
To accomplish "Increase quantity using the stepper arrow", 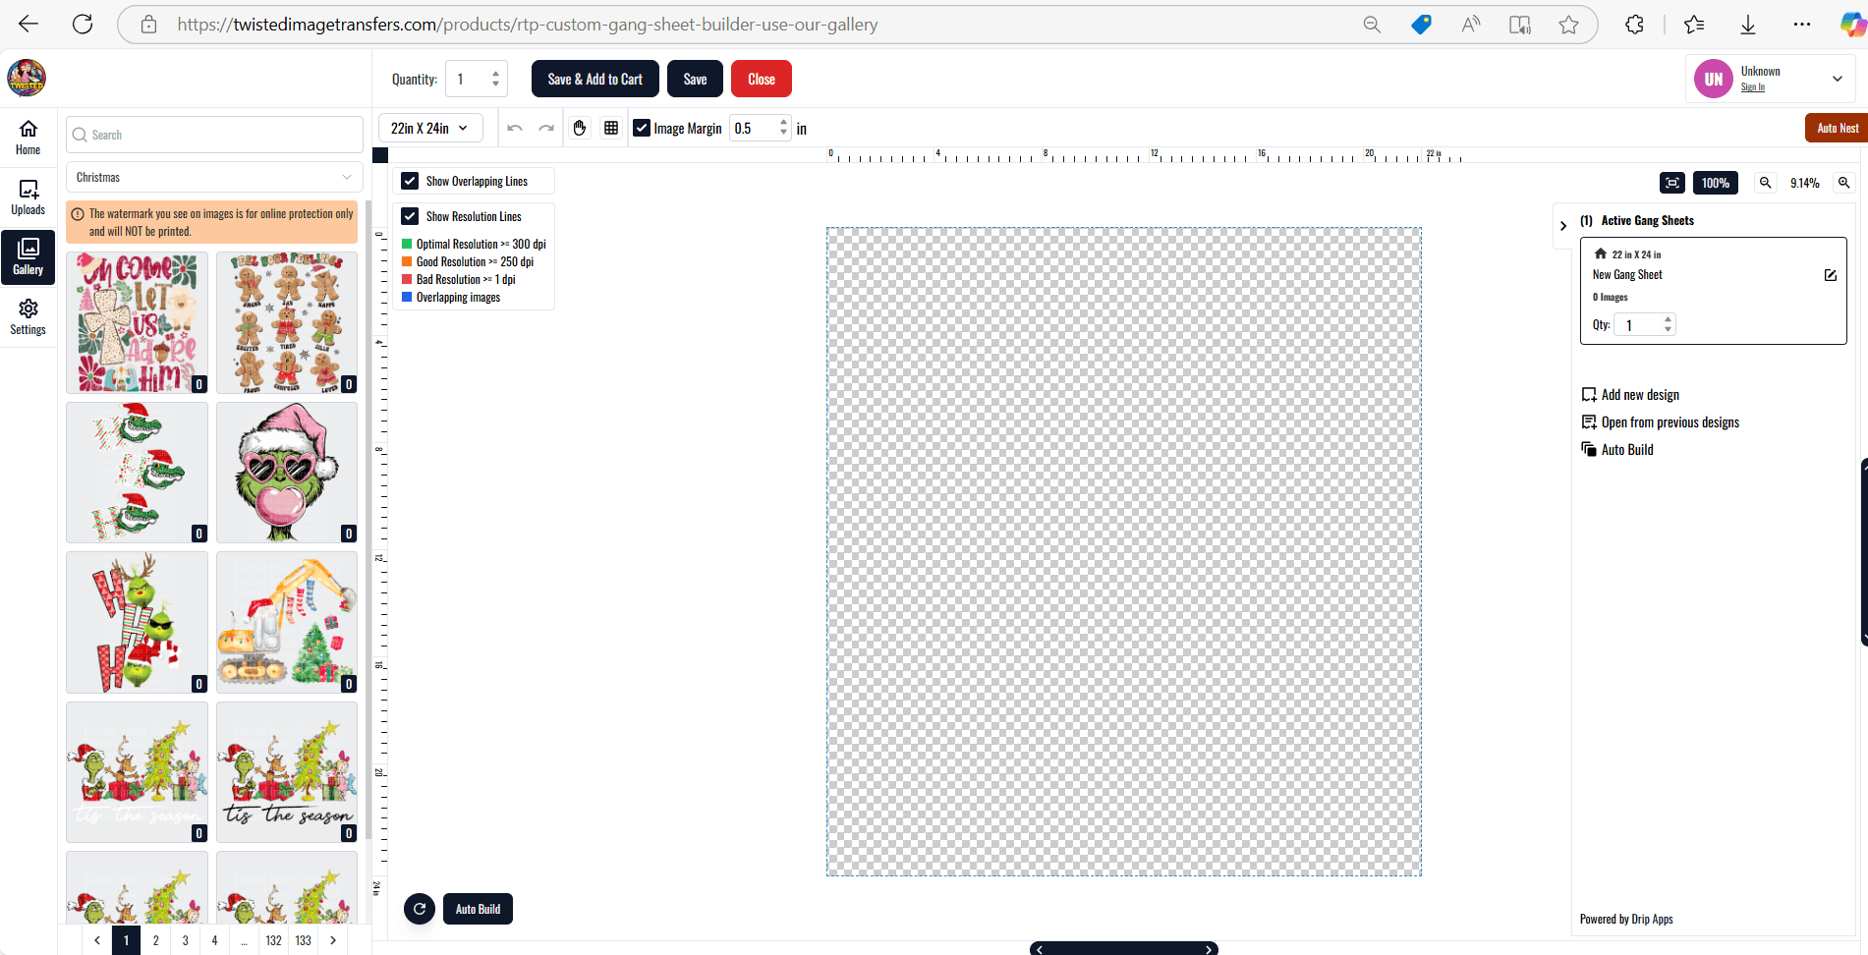I will pyautogui.click(x=494, y=72).
